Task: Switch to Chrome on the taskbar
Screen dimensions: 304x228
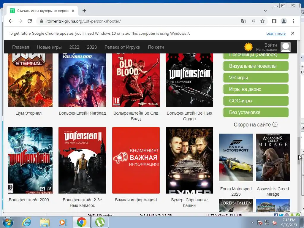Action: 81,222
